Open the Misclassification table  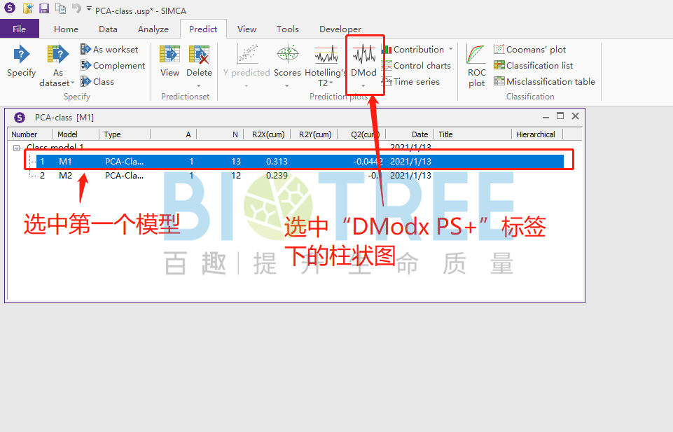point(546,81)
